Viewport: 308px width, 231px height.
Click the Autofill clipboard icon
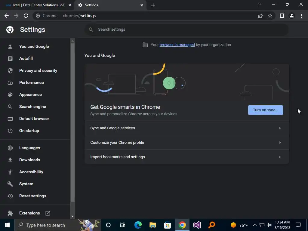[x=10, y=59]
